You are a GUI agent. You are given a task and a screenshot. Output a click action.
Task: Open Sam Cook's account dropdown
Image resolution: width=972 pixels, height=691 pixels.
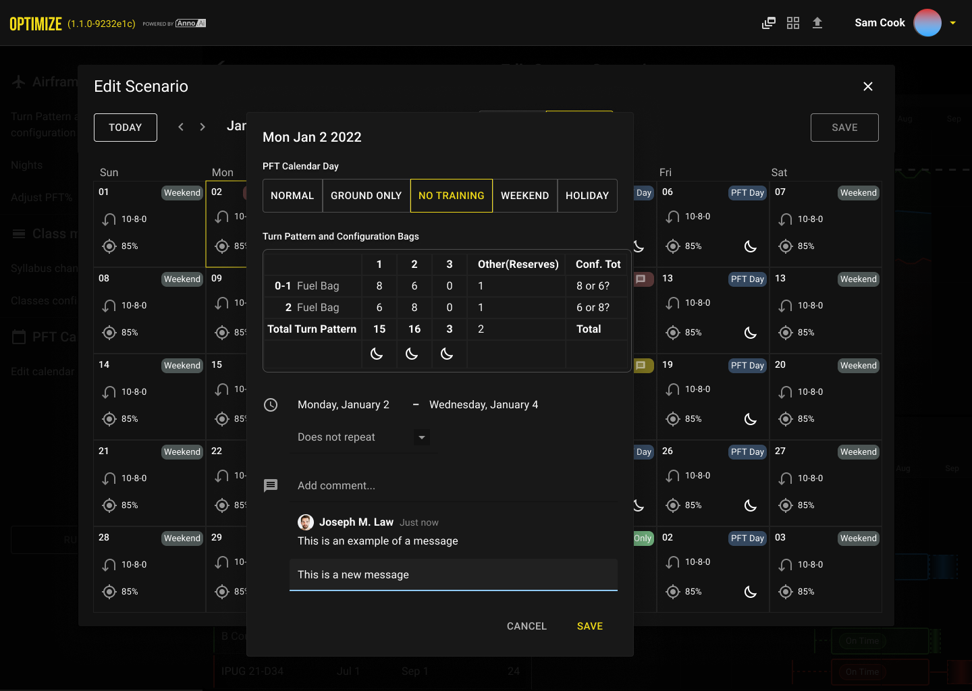(x=953, y=22)
